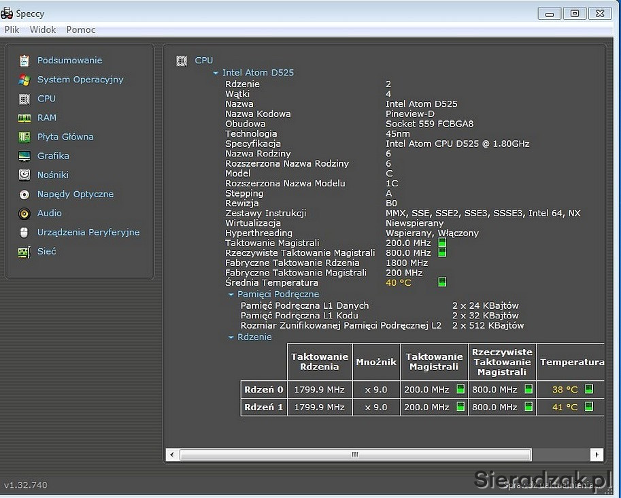Click the Mnożnik column header
Viewport: 621px width, 498px height.
(x=376, y=362)
